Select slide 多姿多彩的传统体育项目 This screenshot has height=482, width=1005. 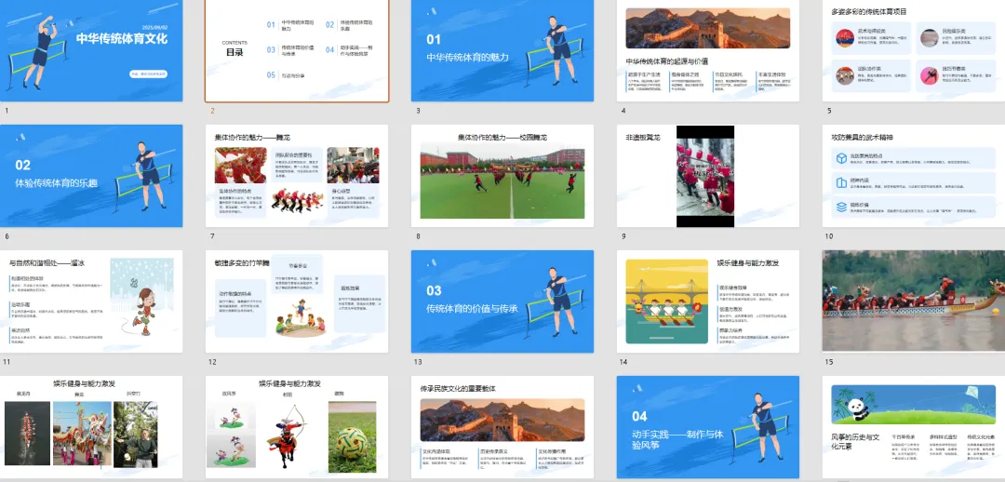[x=914, y=50]
